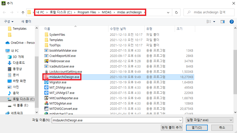Screen dimensions: 237x133
Task: Select the CrashReportUtil.exe file icon
Action: (46, 56)
